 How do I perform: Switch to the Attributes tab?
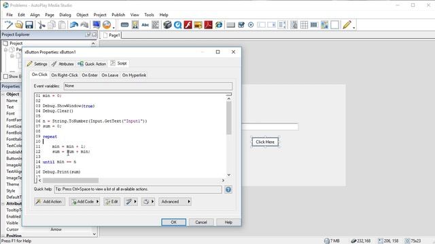point(63,64)
